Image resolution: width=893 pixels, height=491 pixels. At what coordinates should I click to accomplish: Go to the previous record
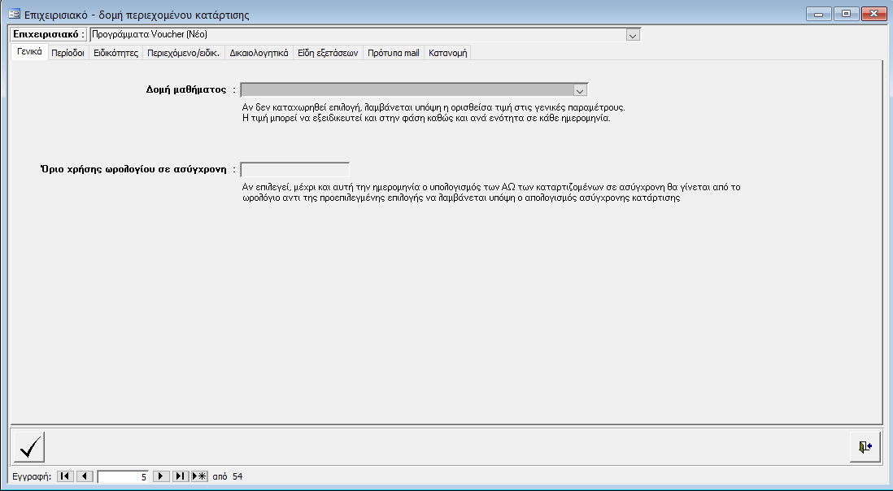tap(85, 476)
